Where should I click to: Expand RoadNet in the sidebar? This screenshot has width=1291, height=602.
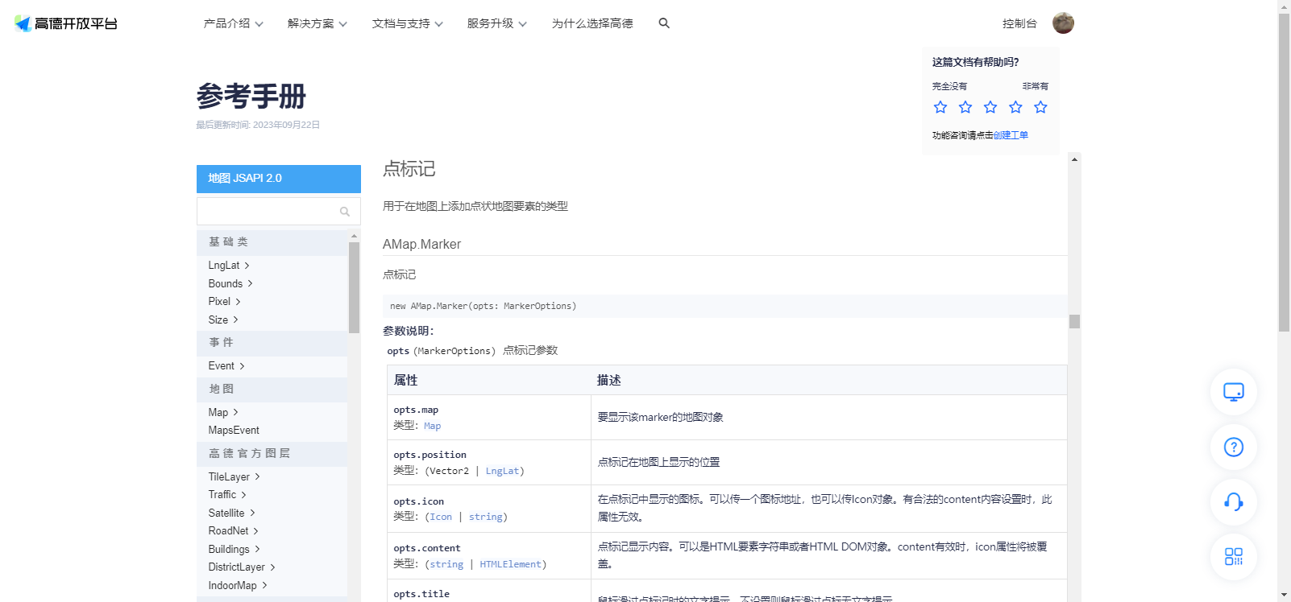coord(233,531)
